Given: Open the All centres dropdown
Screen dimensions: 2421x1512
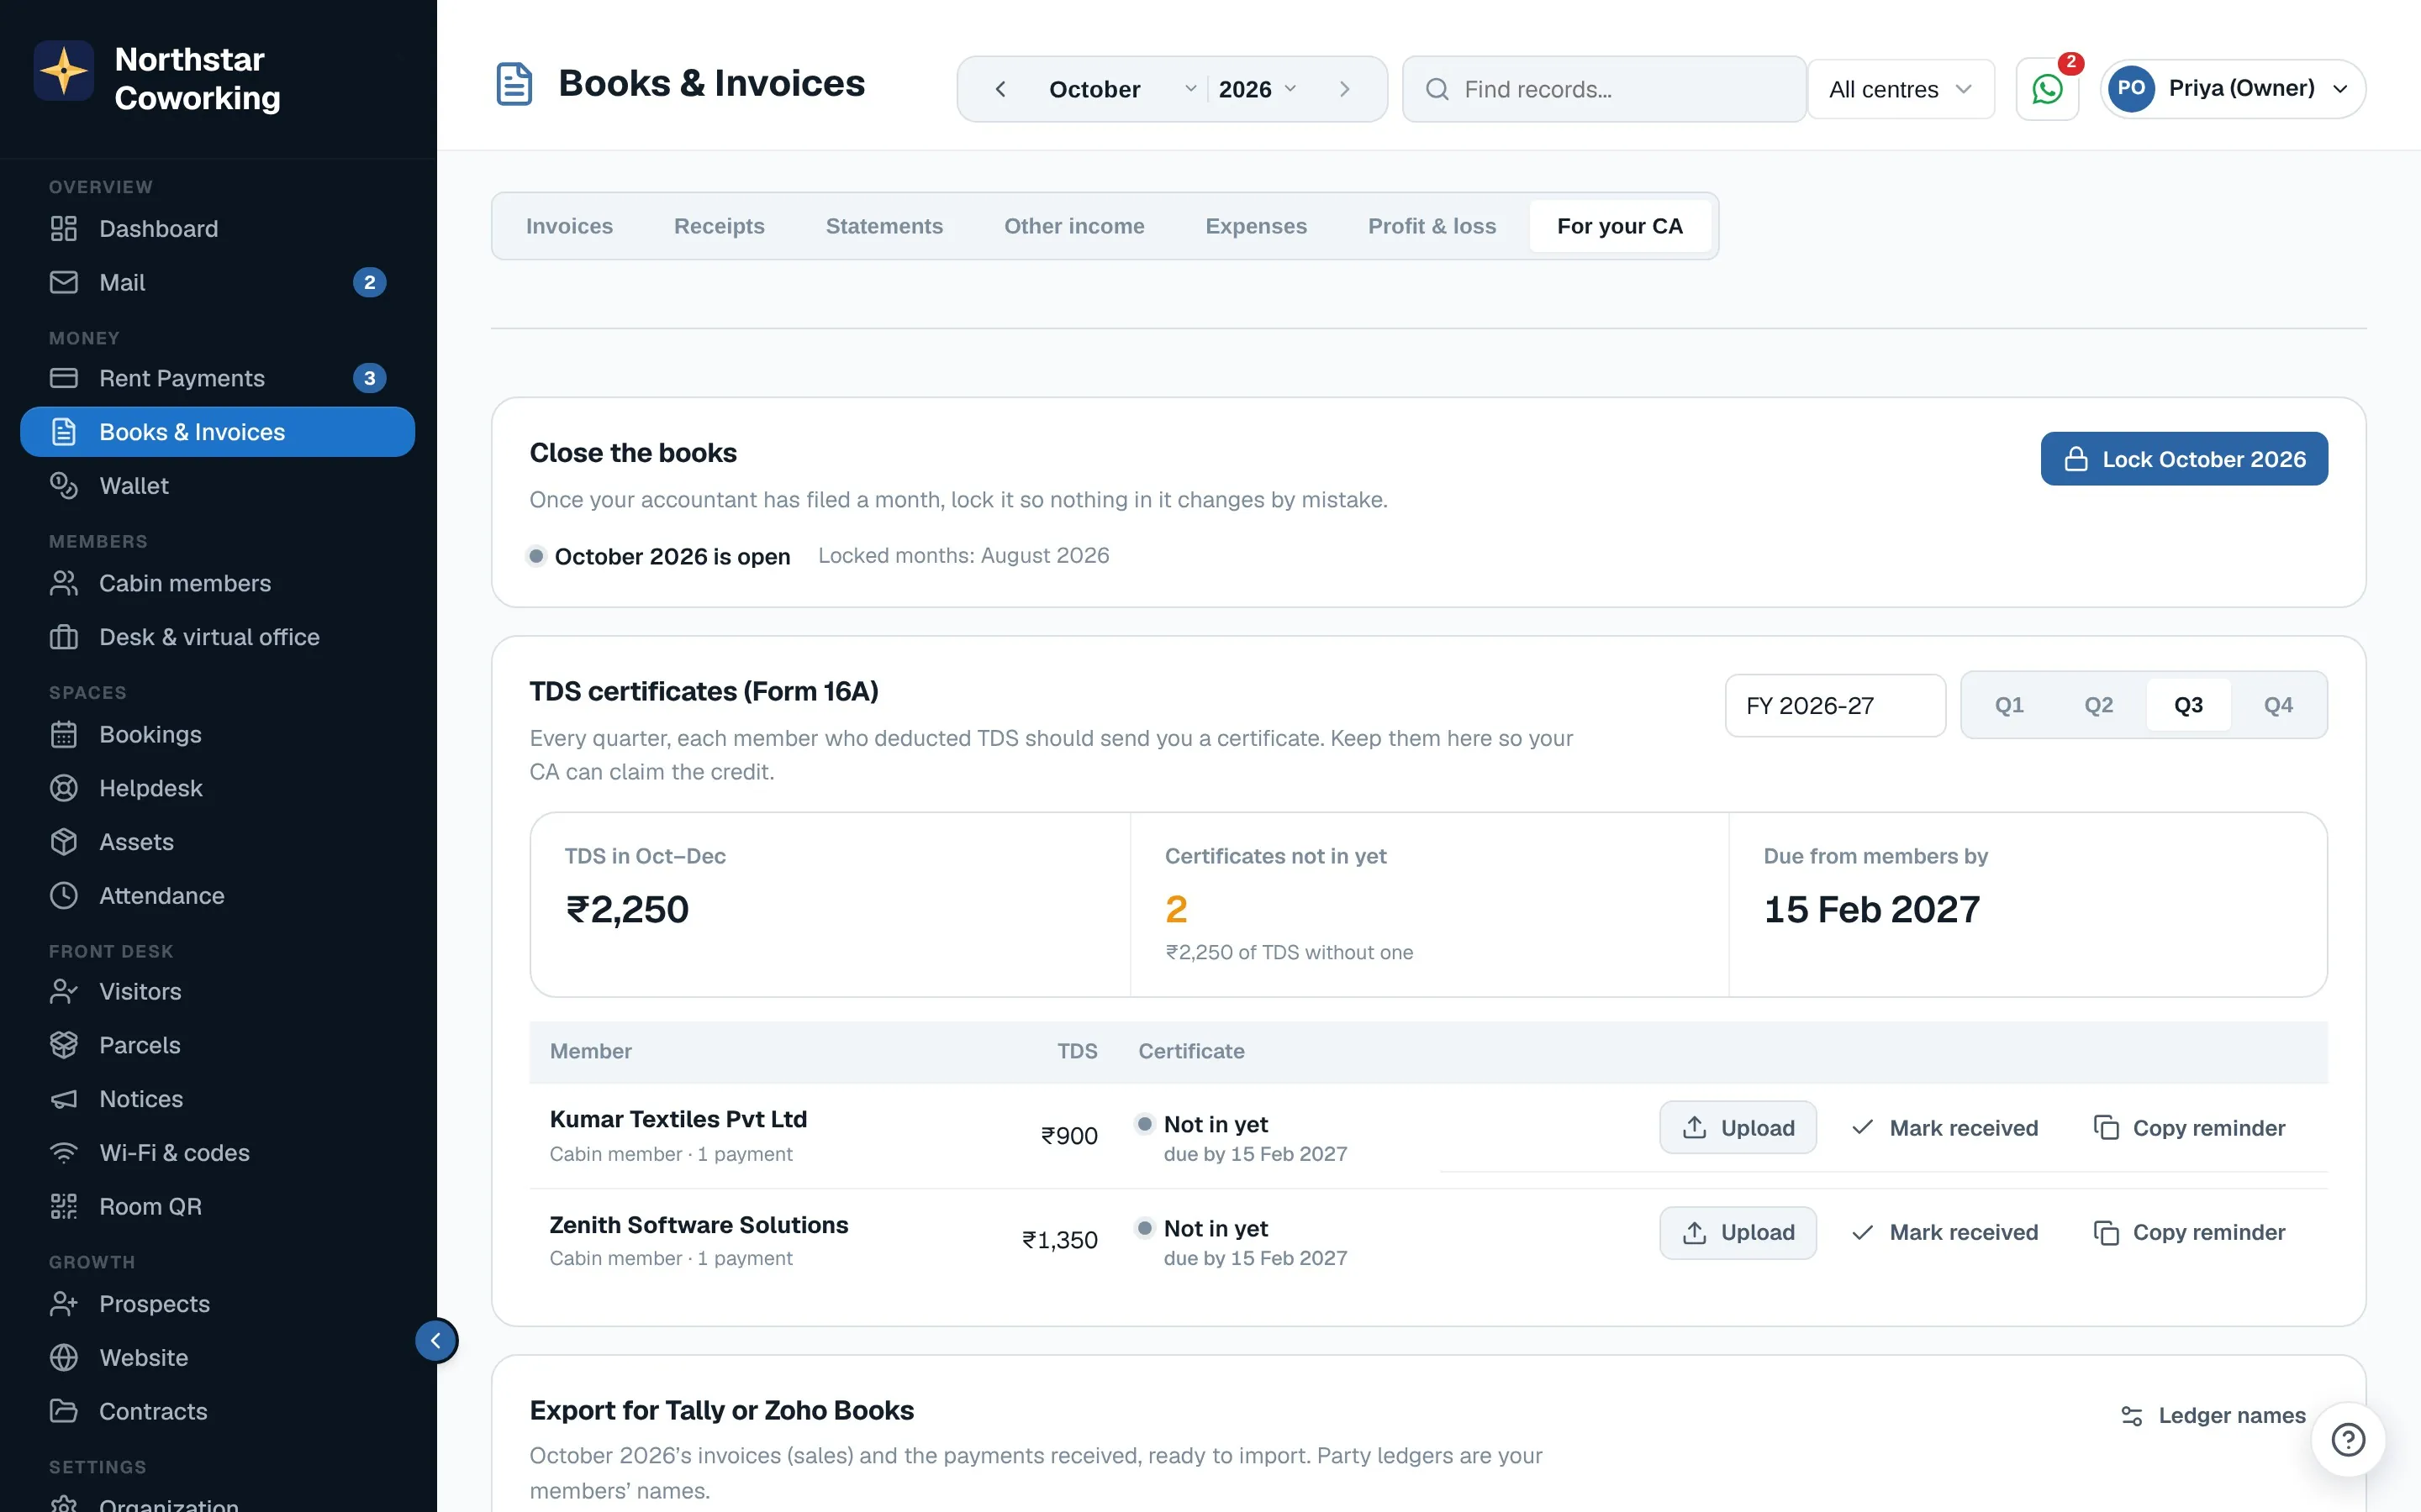Looking at the screenshot, I should pyautogui.click(x=1901, y=89).
